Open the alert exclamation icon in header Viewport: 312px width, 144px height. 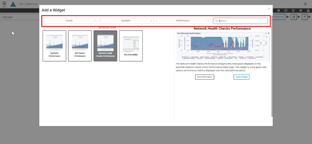tap(306, 4)
